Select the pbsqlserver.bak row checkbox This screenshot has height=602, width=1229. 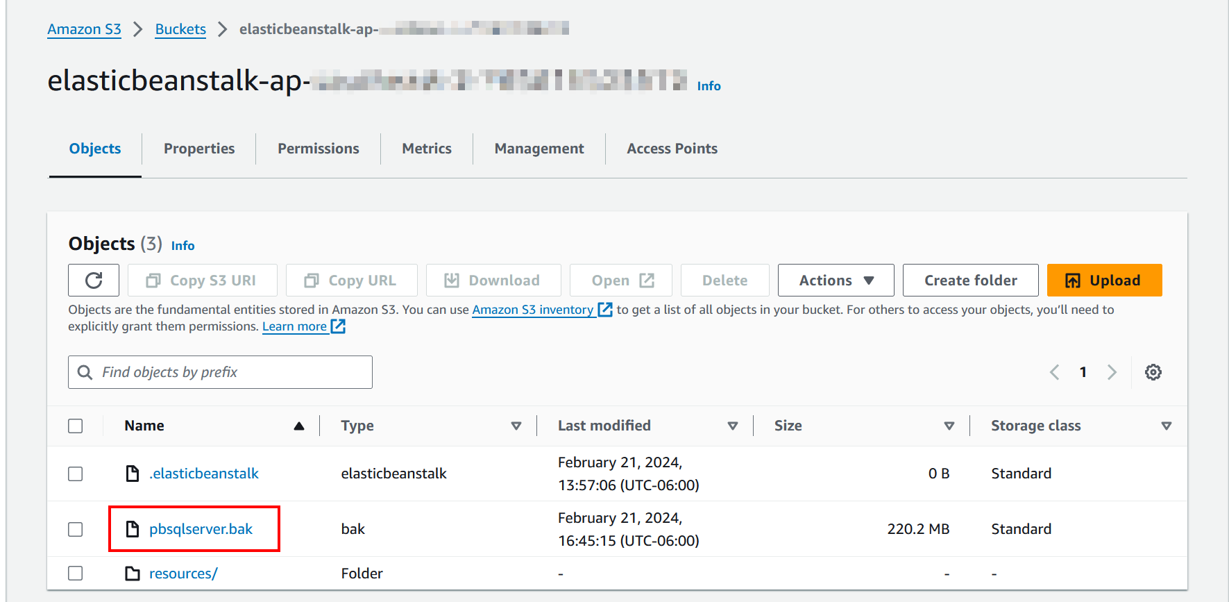click(76, 529)
